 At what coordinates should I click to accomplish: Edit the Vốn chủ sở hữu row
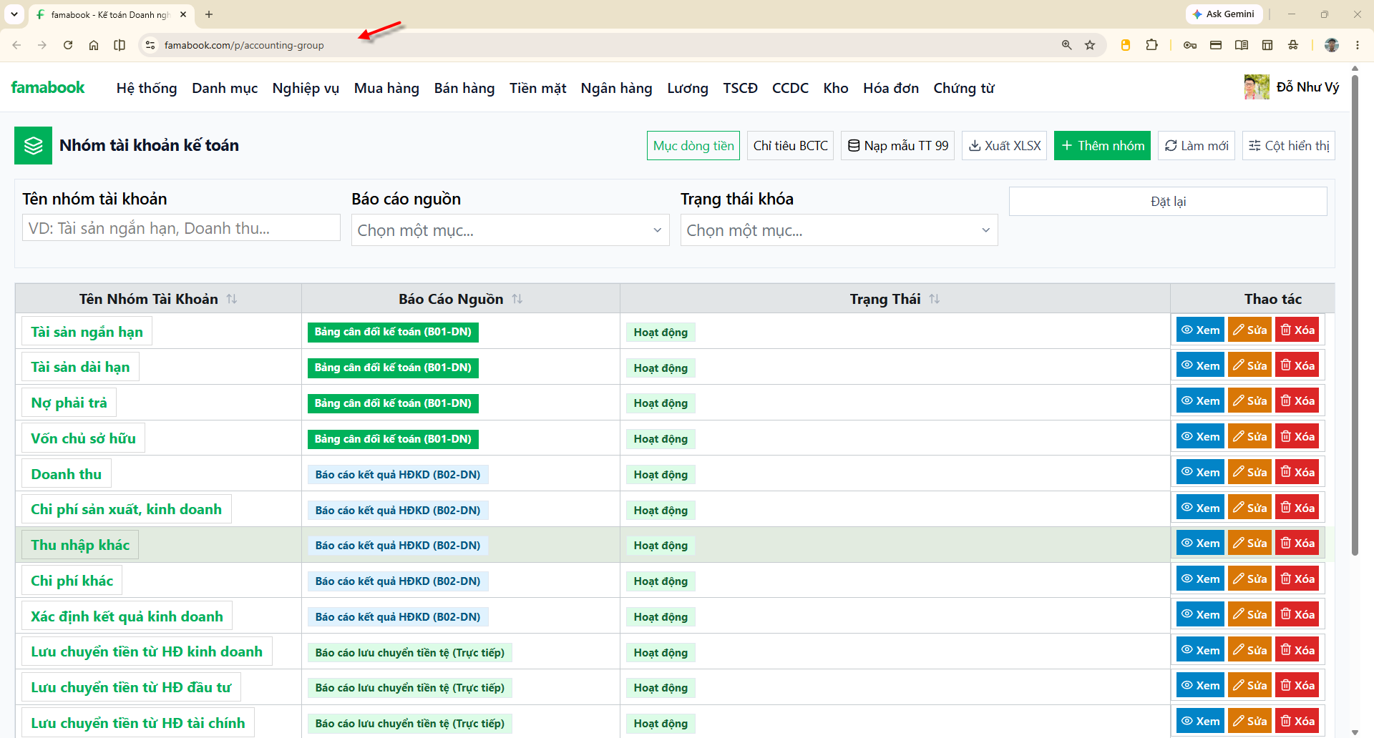click(1249, 436)
